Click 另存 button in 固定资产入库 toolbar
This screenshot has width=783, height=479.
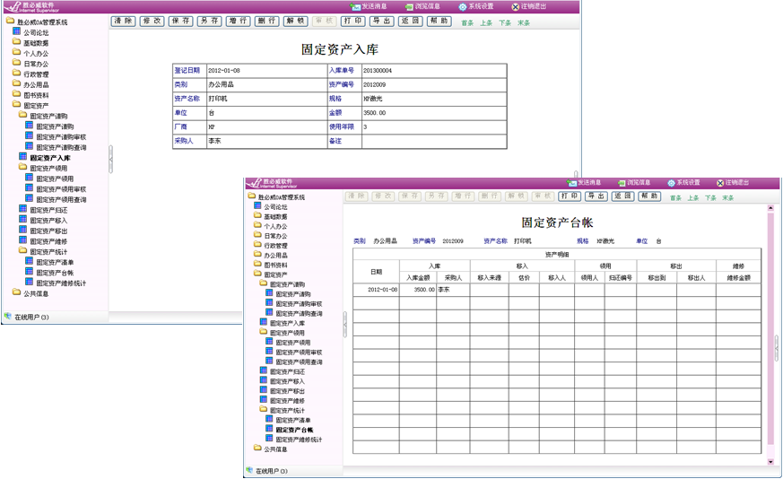209,21
